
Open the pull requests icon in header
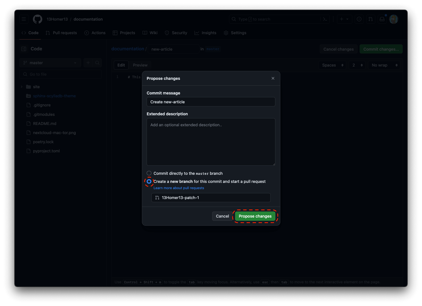click(371, 19)
